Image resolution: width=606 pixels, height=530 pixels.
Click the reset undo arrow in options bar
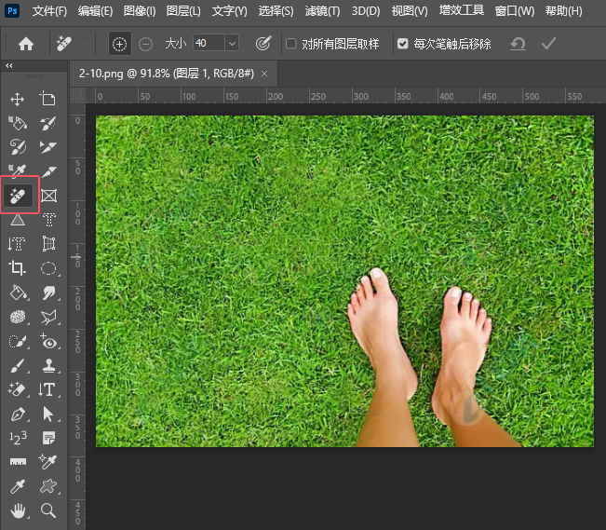pos(518,44)
